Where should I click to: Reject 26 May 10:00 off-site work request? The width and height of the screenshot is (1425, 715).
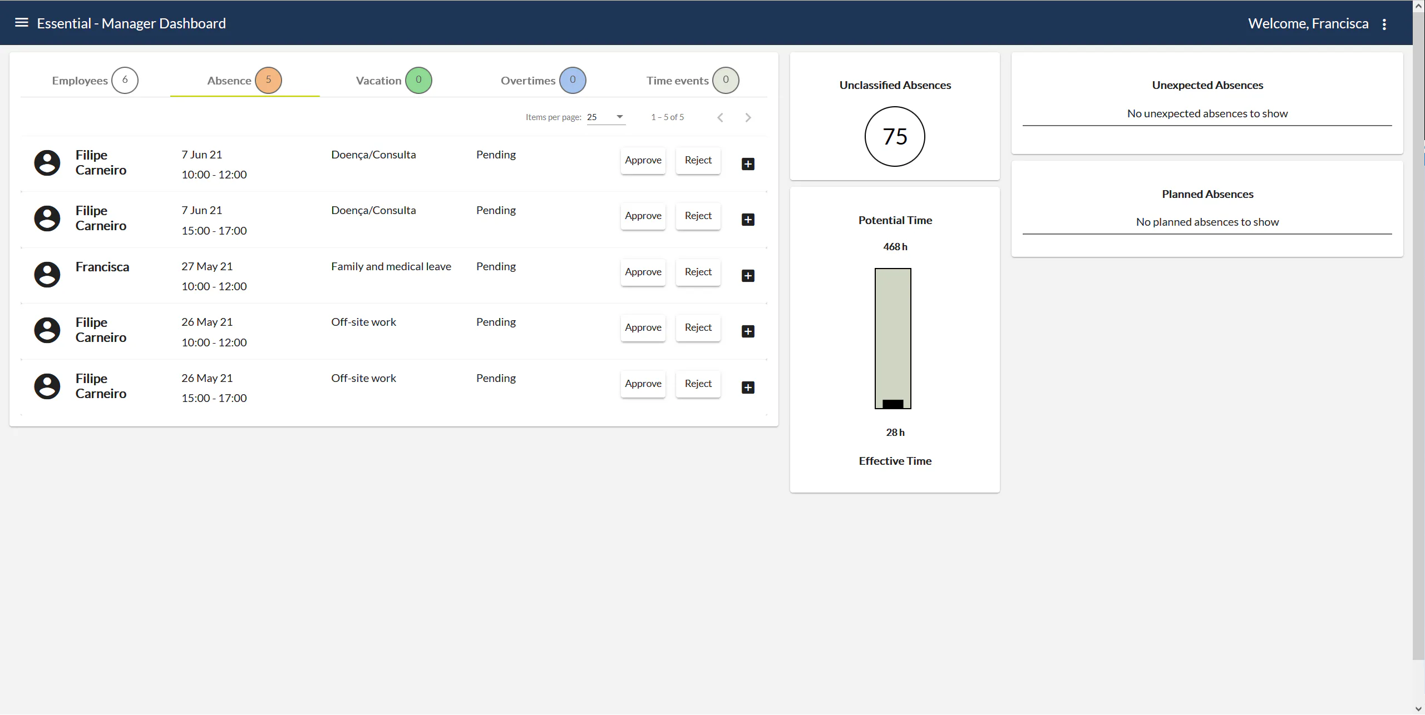click(698, 327)
